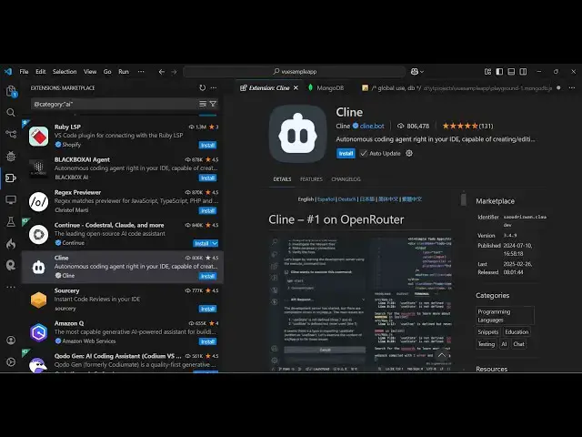Open the Customize Layout icon
582x437 pixels.
pos(487,72)
